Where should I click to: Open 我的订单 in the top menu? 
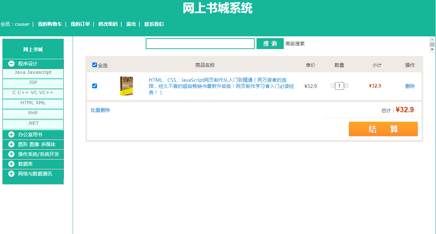[x=80, y=24]
